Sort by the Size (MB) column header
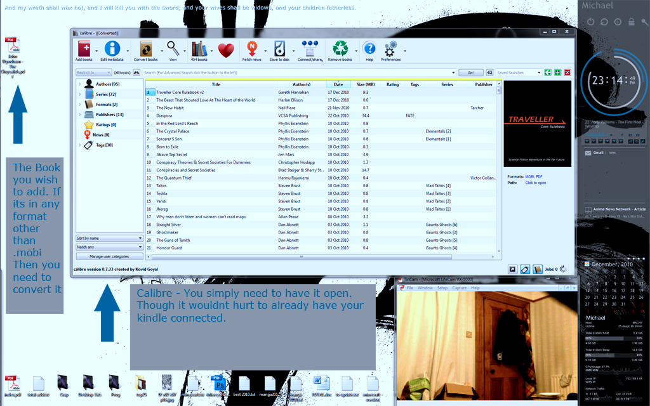Screen dimensions: 650x406 366,84
